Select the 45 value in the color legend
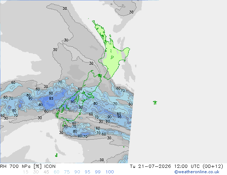227x175 pixels. [46, 172]
